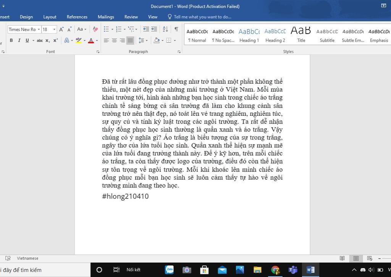This screenshot has height=277, width=391.
Task: Toggle underline formatting
Action: [27, 40]
